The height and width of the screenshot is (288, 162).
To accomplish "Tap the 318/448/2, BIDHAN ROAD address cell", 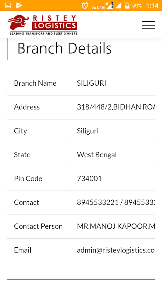I will [x=112, y=107].
